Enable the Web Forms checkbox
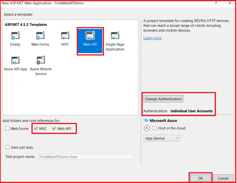The width and height of the screenshot is (237, 183). click(7, 128)
